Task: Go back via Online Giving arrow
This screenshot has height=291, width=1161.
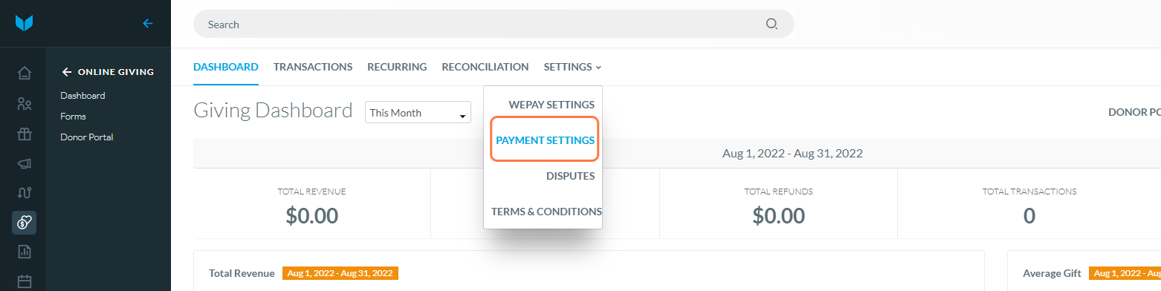Action: (67, 72)
